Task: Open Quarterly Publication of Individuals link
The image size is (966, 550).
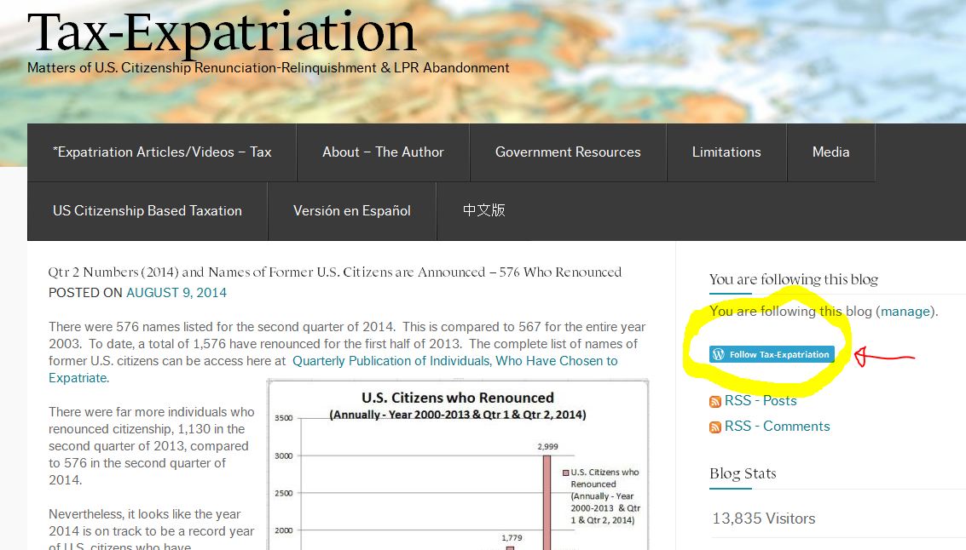Action: (454, 361)
